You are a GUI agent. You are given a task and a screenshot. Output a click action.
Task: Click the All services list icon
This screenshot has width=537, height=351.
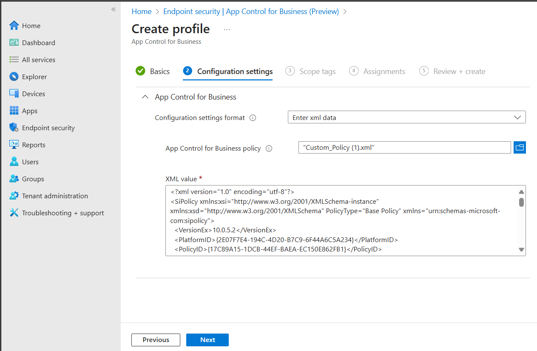14,60
